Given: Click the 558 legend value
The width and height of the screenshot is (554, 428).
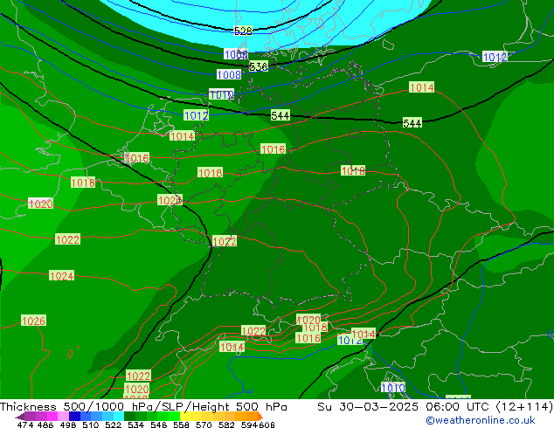Looking at the screenshot, I should (x=181, y=425).
